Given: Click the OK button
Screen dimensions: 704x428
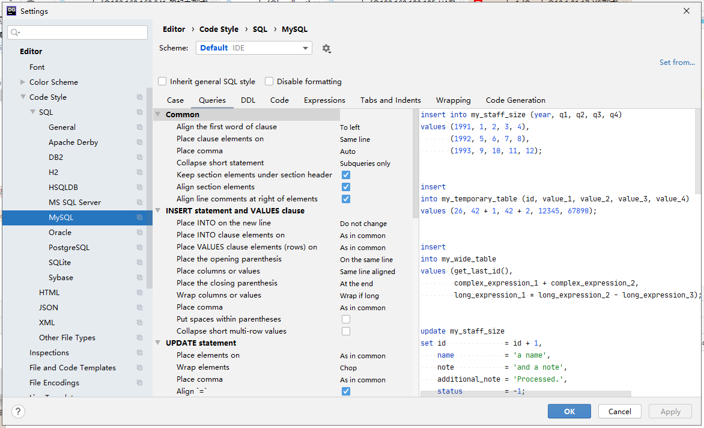Looking at the screenshot, I should click(569, 411).
